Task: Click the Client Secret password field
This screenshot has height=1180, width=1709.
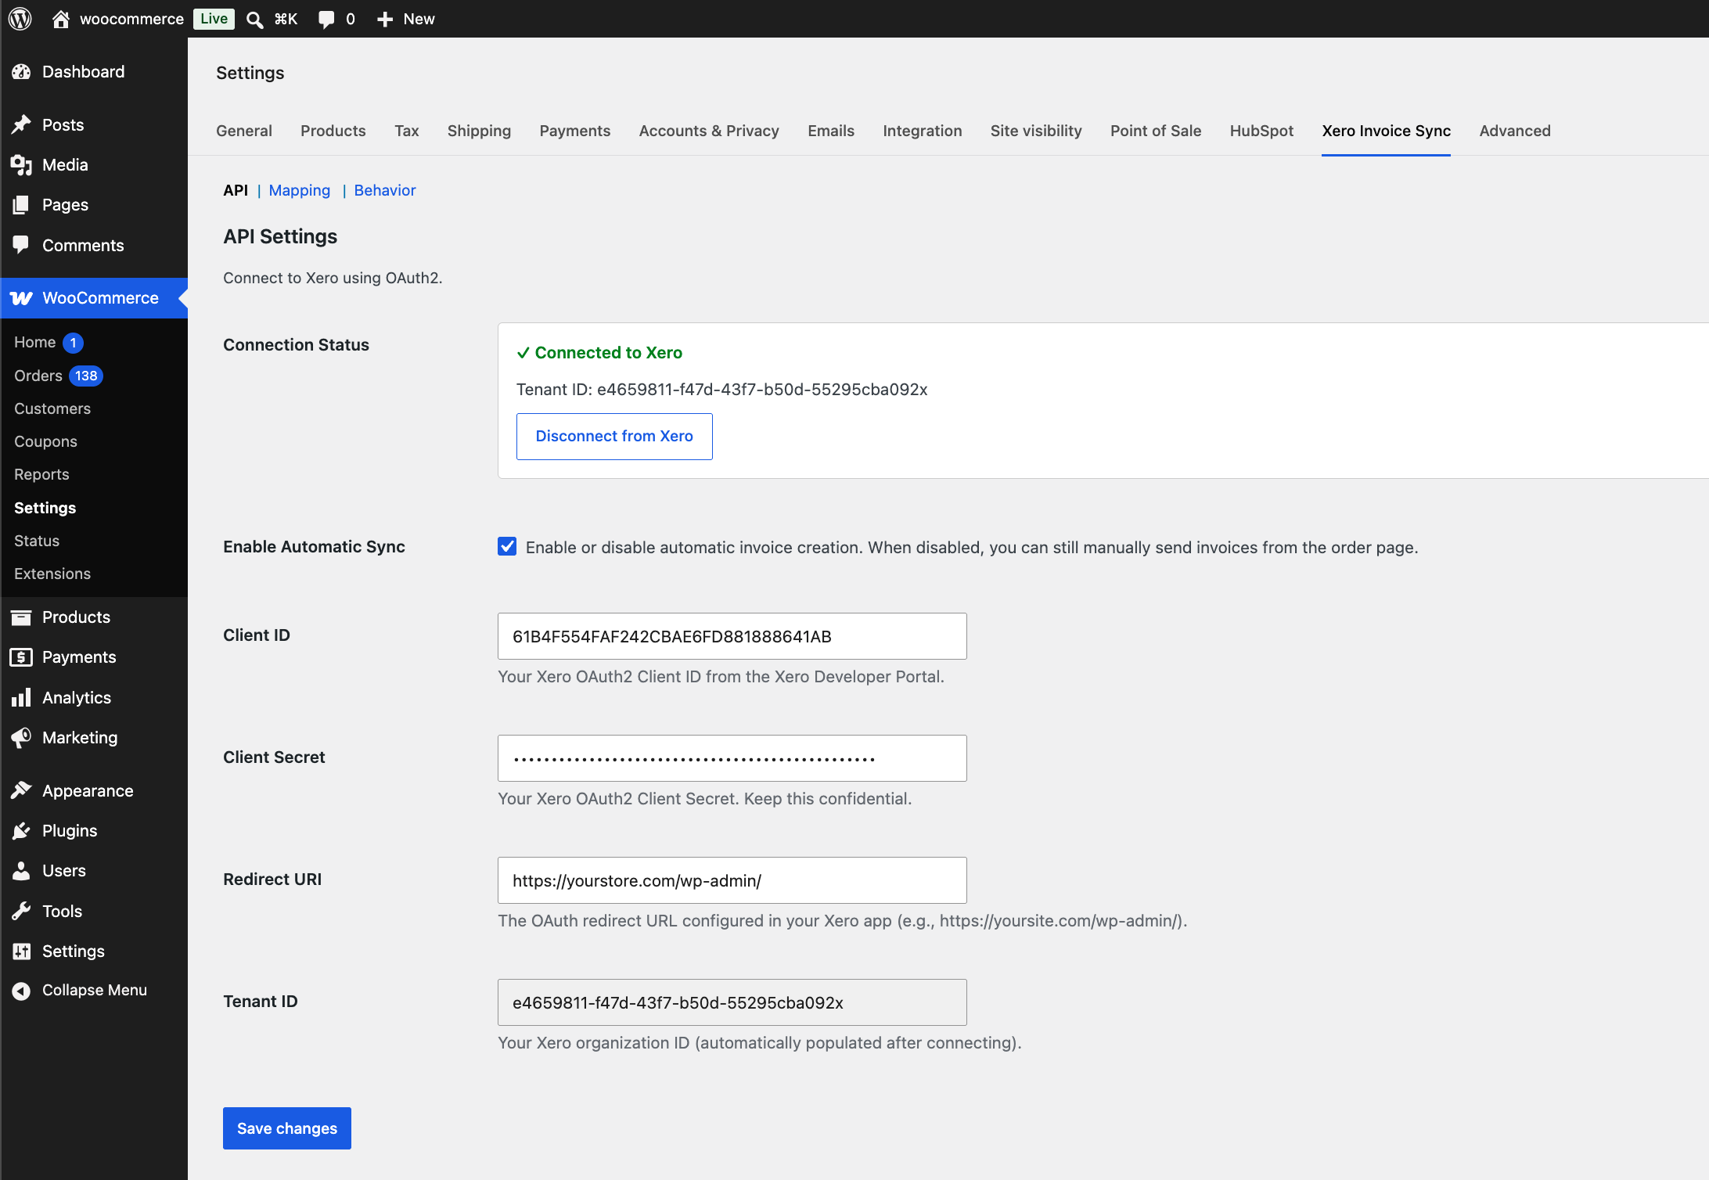Action: tap(732, 758)
